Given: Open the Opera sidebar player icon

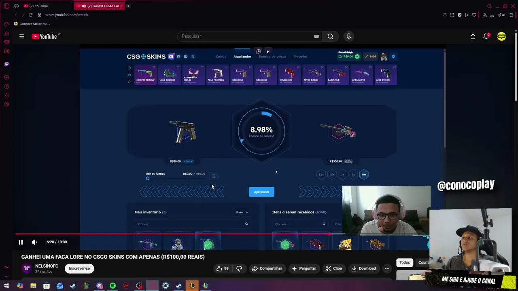Looking at the screenshot, I should [6, 78].
